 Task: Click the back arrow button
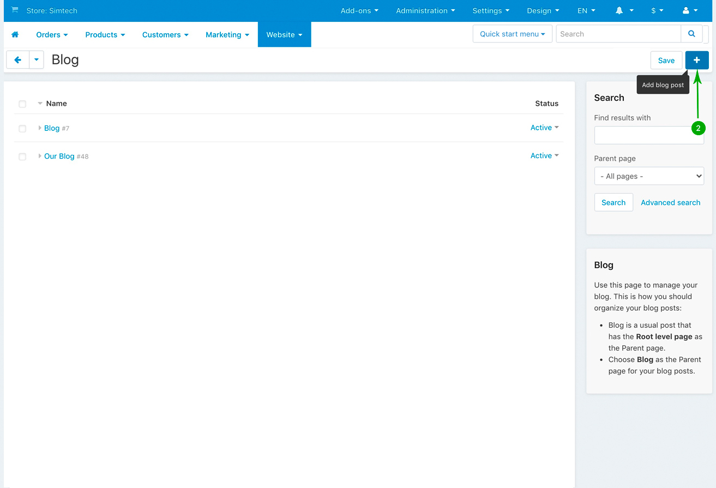coord(17,60)
